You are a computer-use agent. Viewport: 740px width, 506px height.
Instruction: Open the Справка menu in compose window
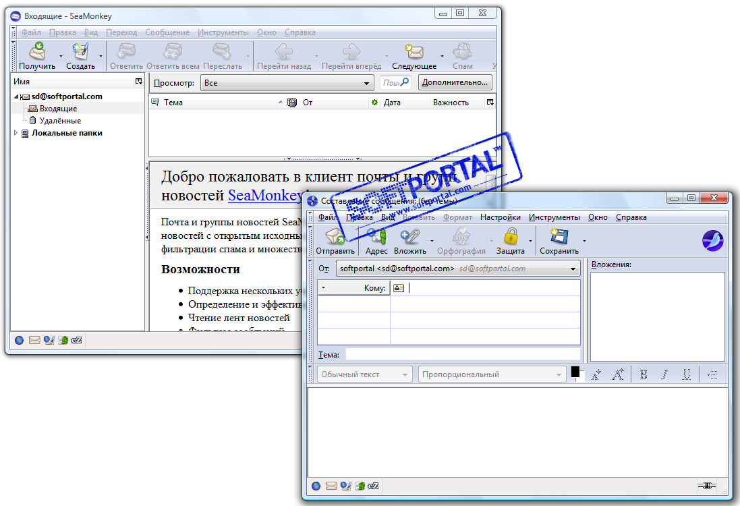pos(631,217)
